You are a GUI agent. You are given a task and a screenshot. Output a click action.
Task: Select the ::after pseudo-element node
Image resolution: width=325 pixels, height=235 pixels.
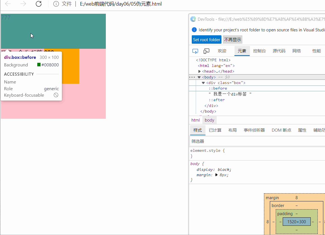click(217, 100)
